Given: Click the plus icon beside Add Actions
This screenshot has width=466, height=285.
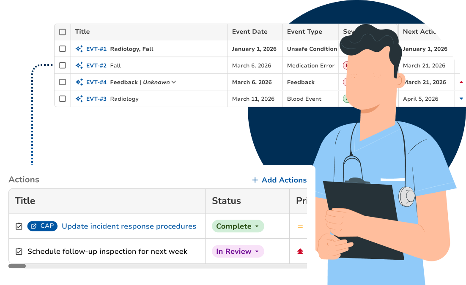Looking at the screenshot, I should tap(255, 180).
